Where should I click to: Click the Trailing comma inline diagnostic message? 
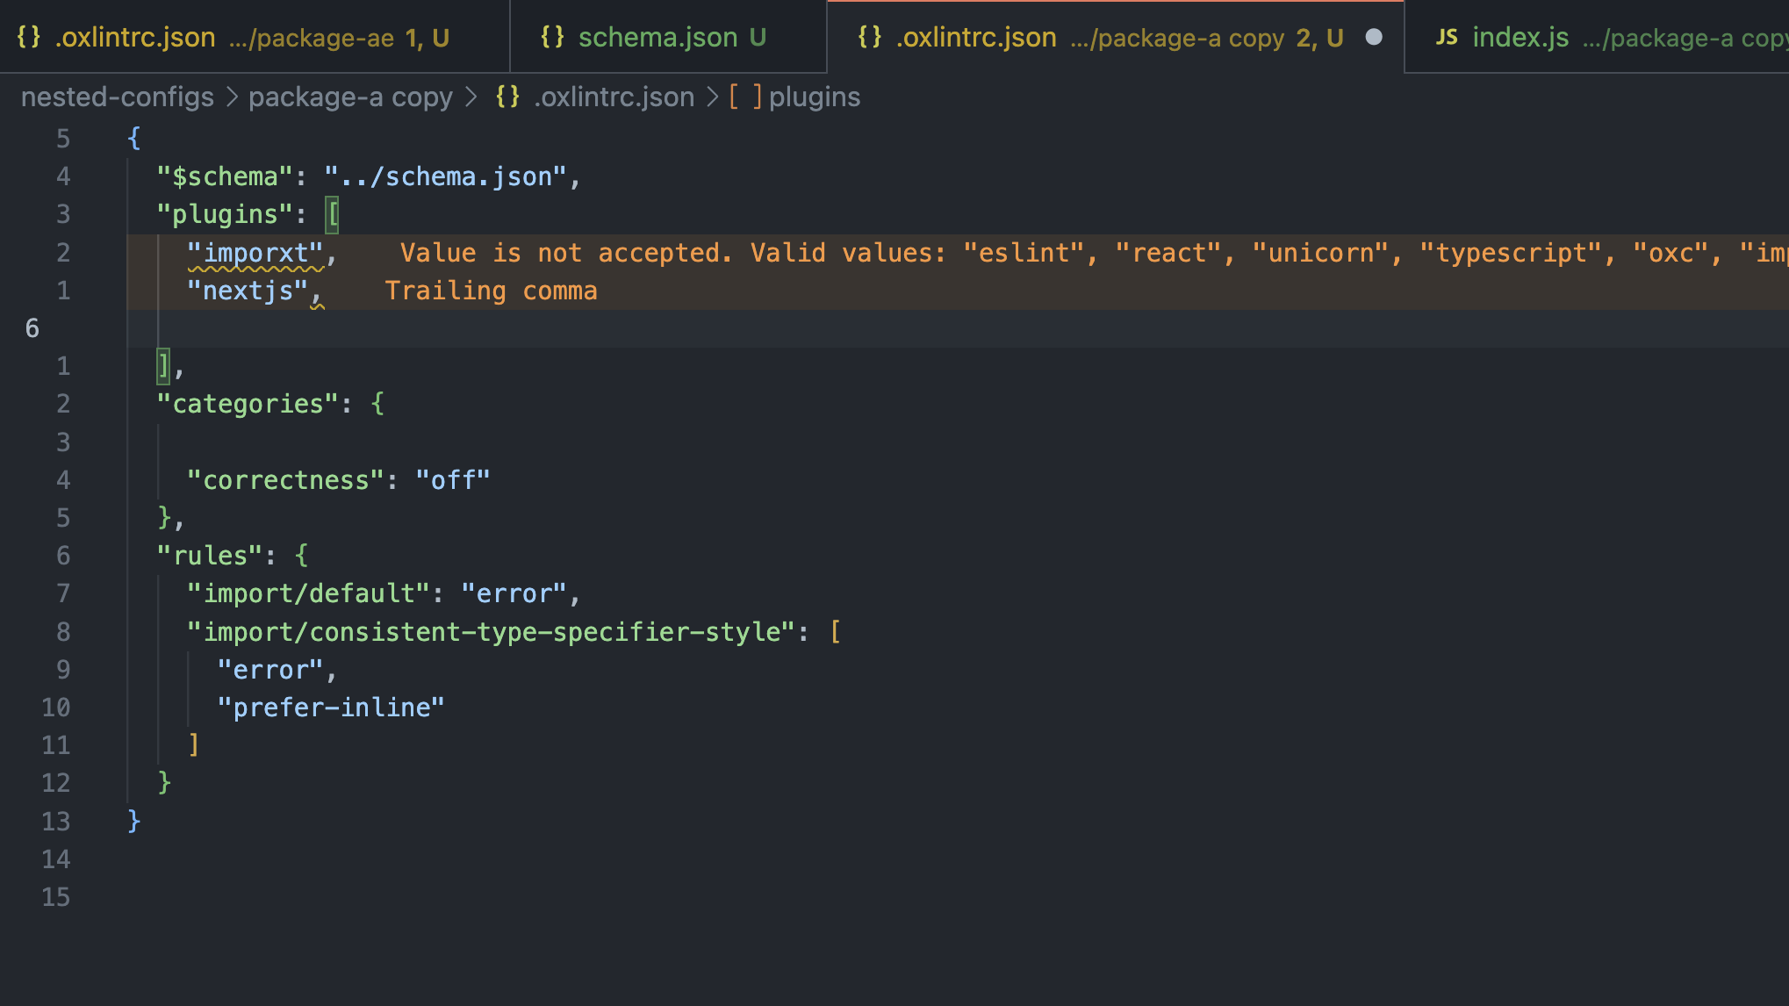point(491,290)
